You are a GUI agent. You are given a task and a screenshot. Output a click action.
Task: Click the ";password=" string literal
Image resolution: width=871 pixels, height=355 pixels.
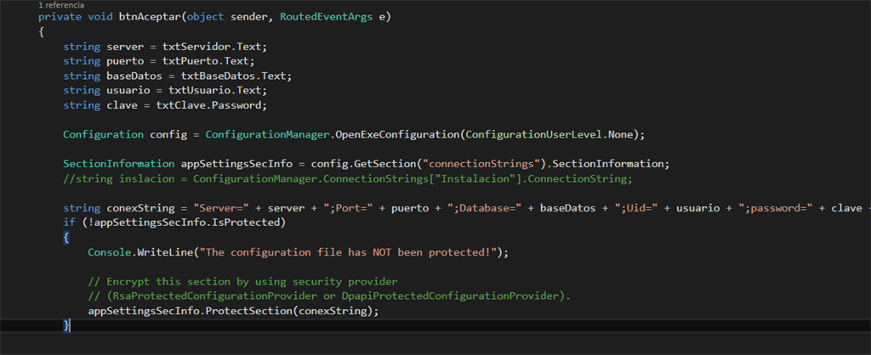[x=776, y=209]
